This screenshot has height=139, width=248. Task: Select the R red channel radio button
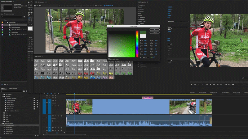coord(141,49)
